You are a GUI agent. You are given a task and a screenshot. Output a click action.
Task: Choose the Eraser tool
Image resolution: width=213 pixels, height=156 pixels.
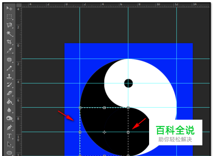pos(9,93)
